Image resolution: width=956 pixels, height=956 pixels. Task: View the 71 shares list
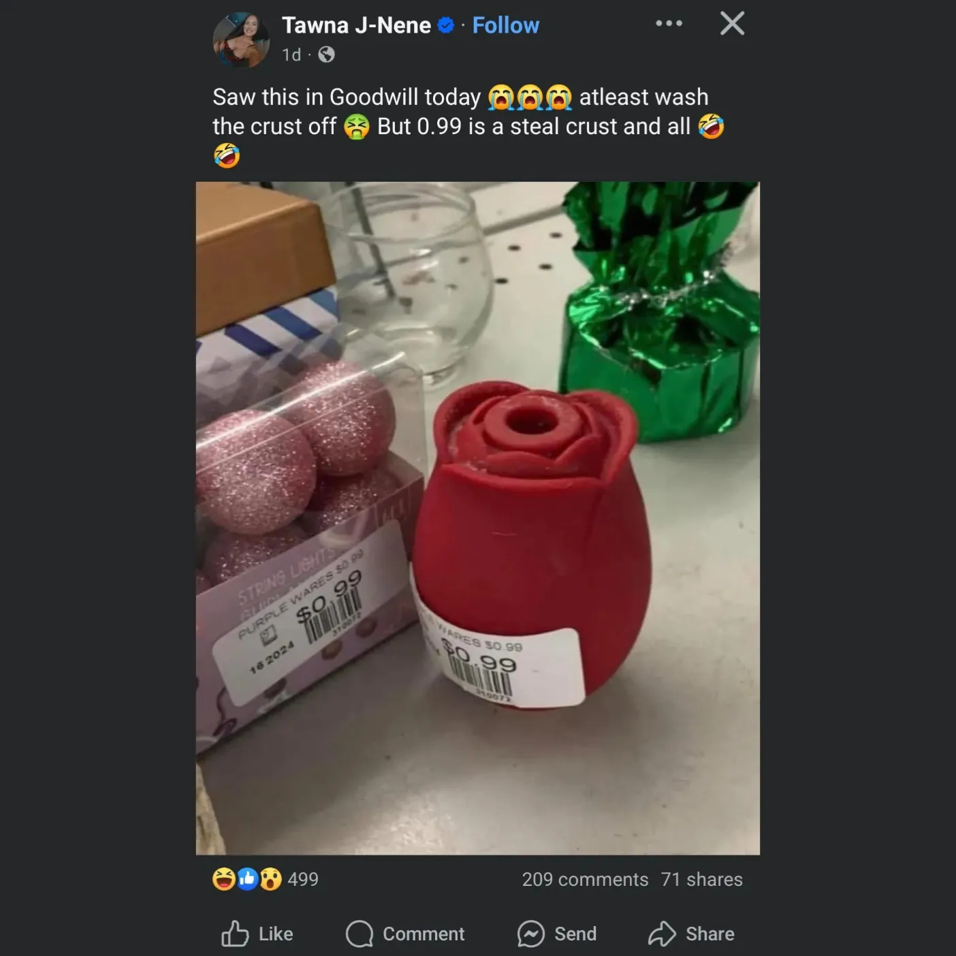tap(701, 879)
